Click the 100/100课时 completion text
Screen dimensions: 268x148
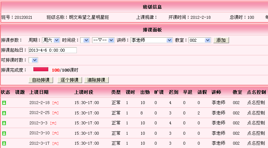coord(65,70)
